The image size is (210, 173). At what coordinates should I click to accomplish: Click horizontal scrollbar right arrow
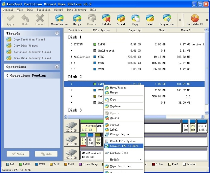[x=203, y=116]
